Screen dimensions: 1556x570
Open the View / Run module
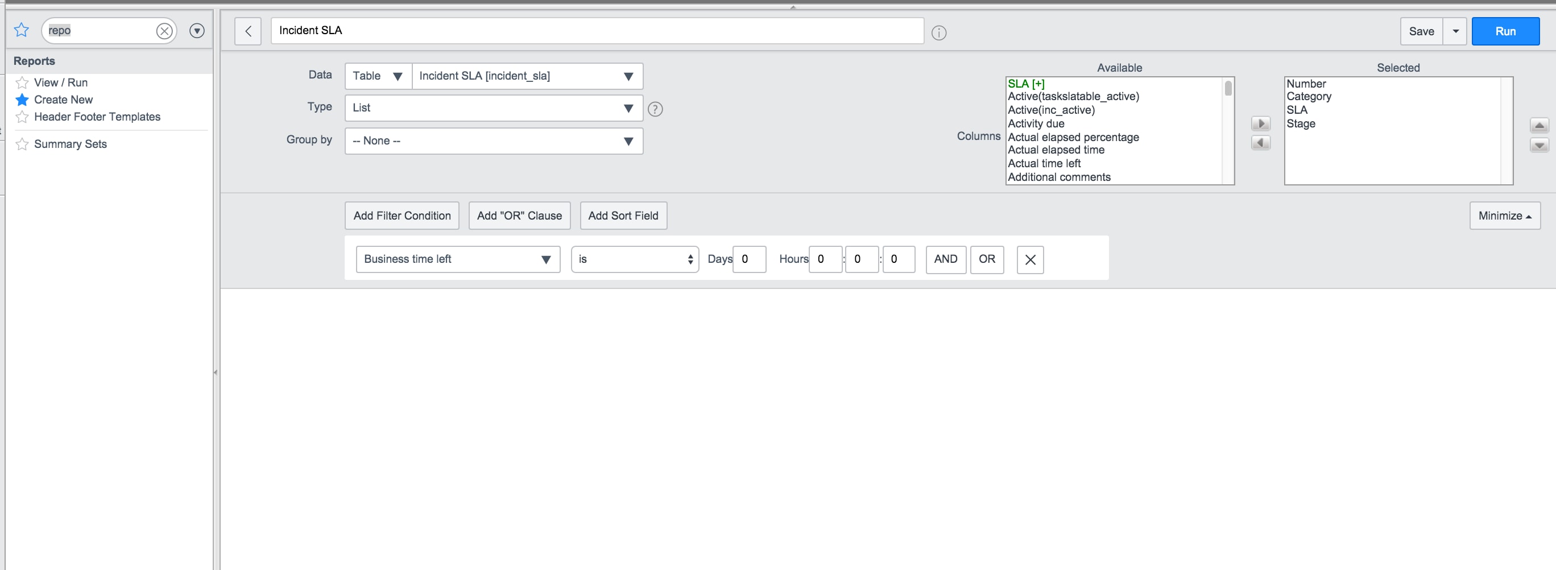pos(60,82)
